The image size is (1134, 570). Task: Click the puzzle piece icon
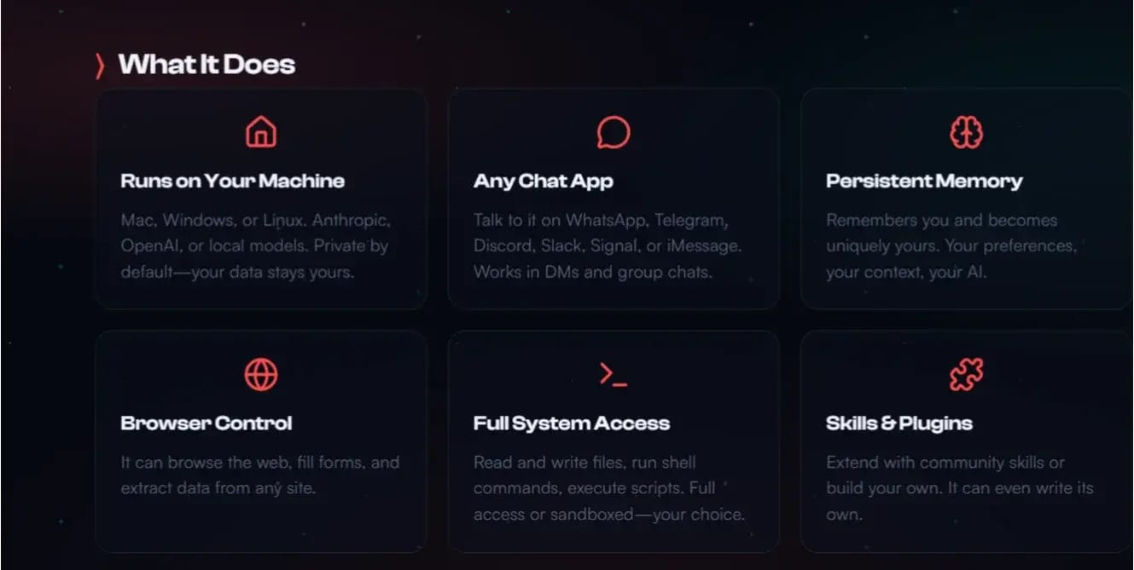pyautogui.click(x=966, y=374)
